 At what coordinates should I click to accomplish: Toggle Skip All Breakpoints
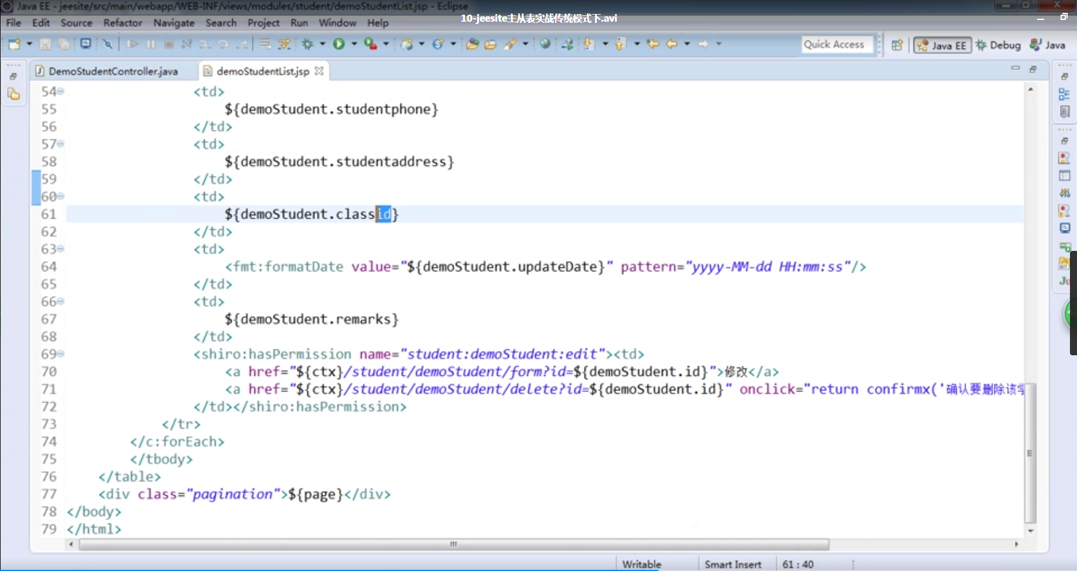click(107, 44)
